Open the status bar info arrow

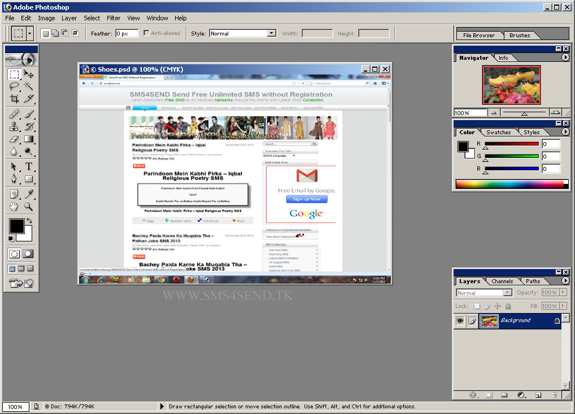pos(162,406)
